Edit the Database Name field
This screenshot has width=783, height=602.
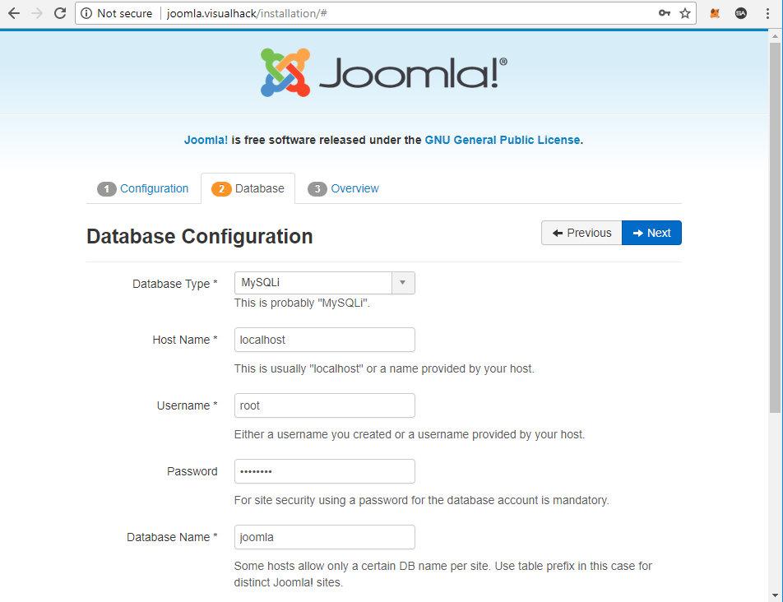pos(325,538)
